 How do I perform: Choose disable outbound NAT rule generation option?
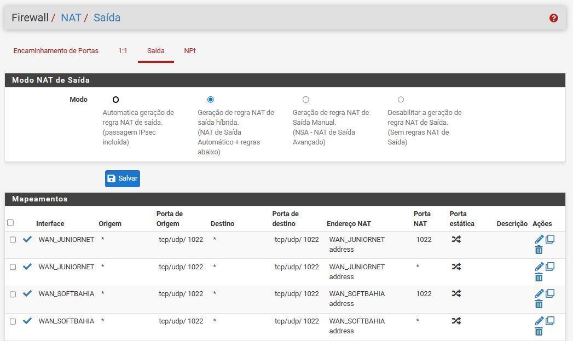[x=401, y=100]
